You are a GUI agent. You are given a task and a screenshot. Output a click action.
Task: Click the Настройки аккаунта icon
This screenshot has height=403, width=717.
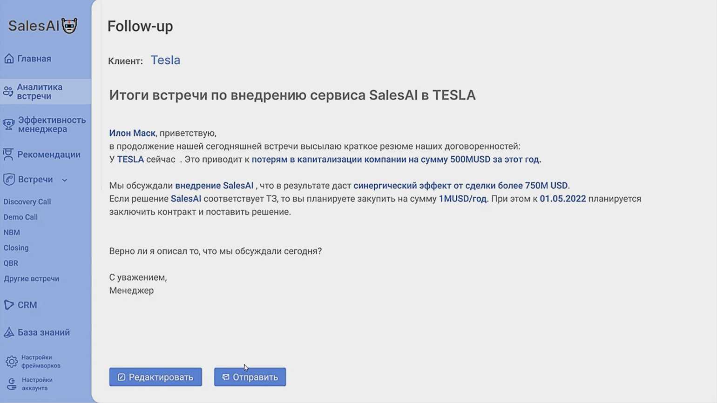[x=12, y=384]
